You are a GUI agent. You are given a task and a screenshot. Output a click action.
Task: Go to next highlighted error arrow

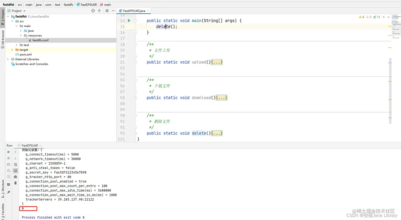tap(389, 17)
